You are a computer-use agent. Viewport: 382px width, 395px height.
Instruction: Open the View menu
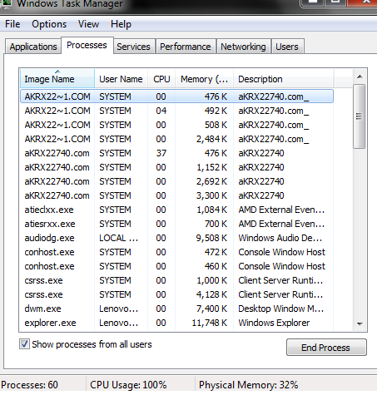(88, 24)
